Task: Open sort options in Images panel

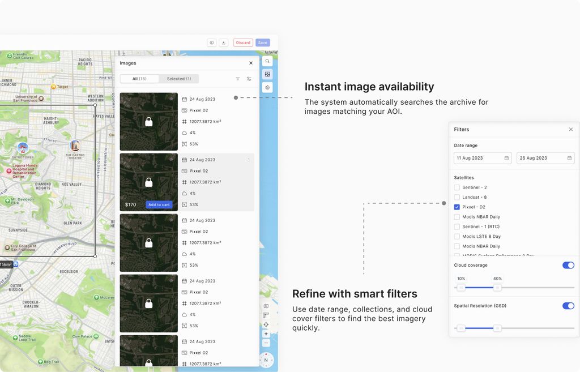Action: [x=238, y=79]
